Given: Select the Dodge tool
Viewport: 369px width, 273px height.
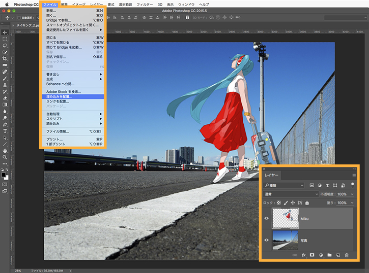Looking at the screenshot, I should point(5,118).
